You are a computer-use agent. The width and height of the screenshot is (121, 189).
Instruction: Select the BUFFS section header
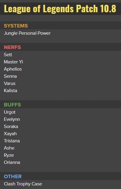click(13, 105)
